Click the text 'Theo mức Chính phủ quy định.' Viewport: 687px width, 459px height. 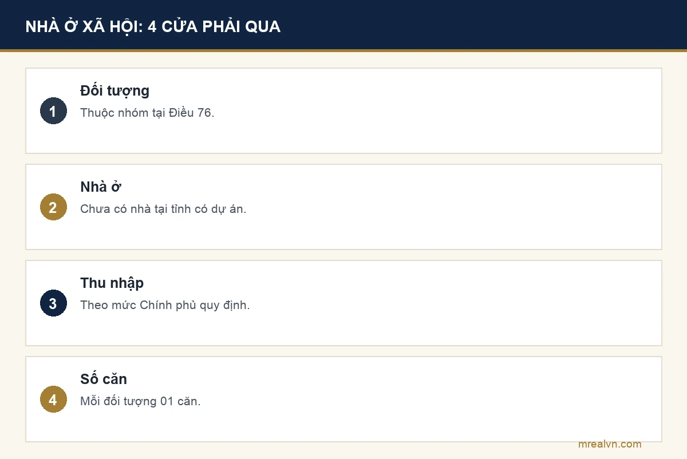(165, 305)
